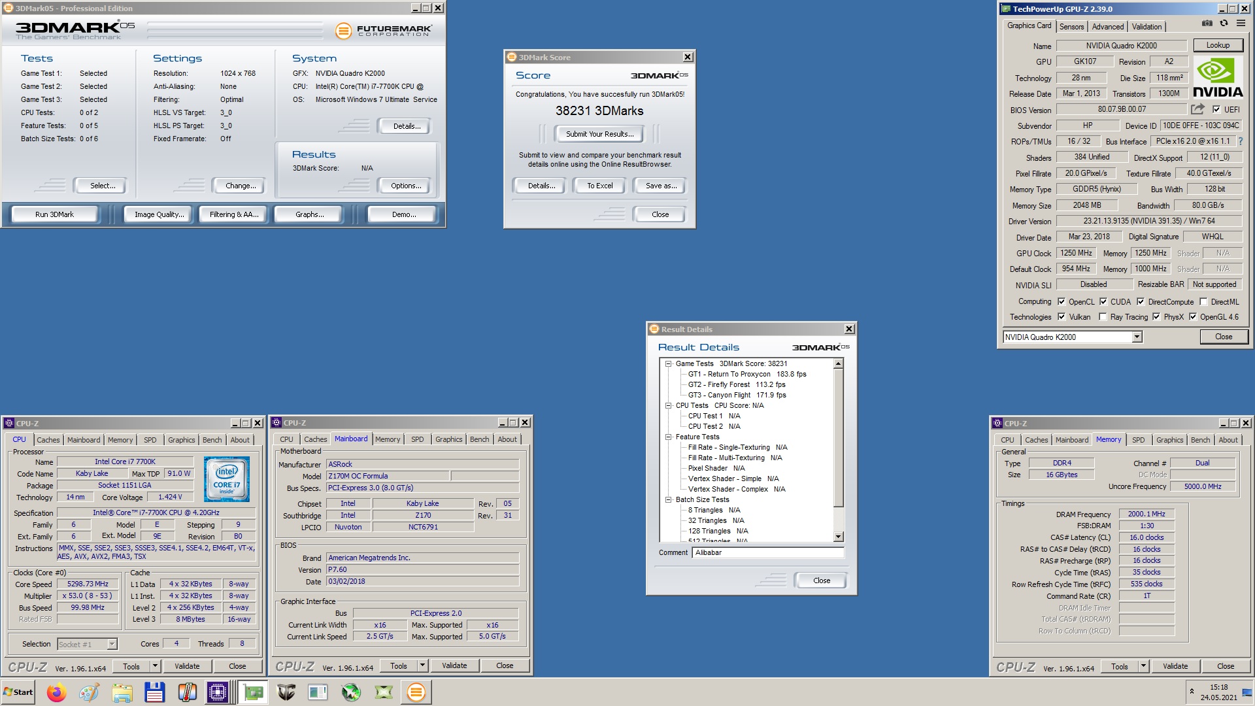Toggle the OpenCL checkbox
Screen dimensions: 1255x706
click(1062, 302)
